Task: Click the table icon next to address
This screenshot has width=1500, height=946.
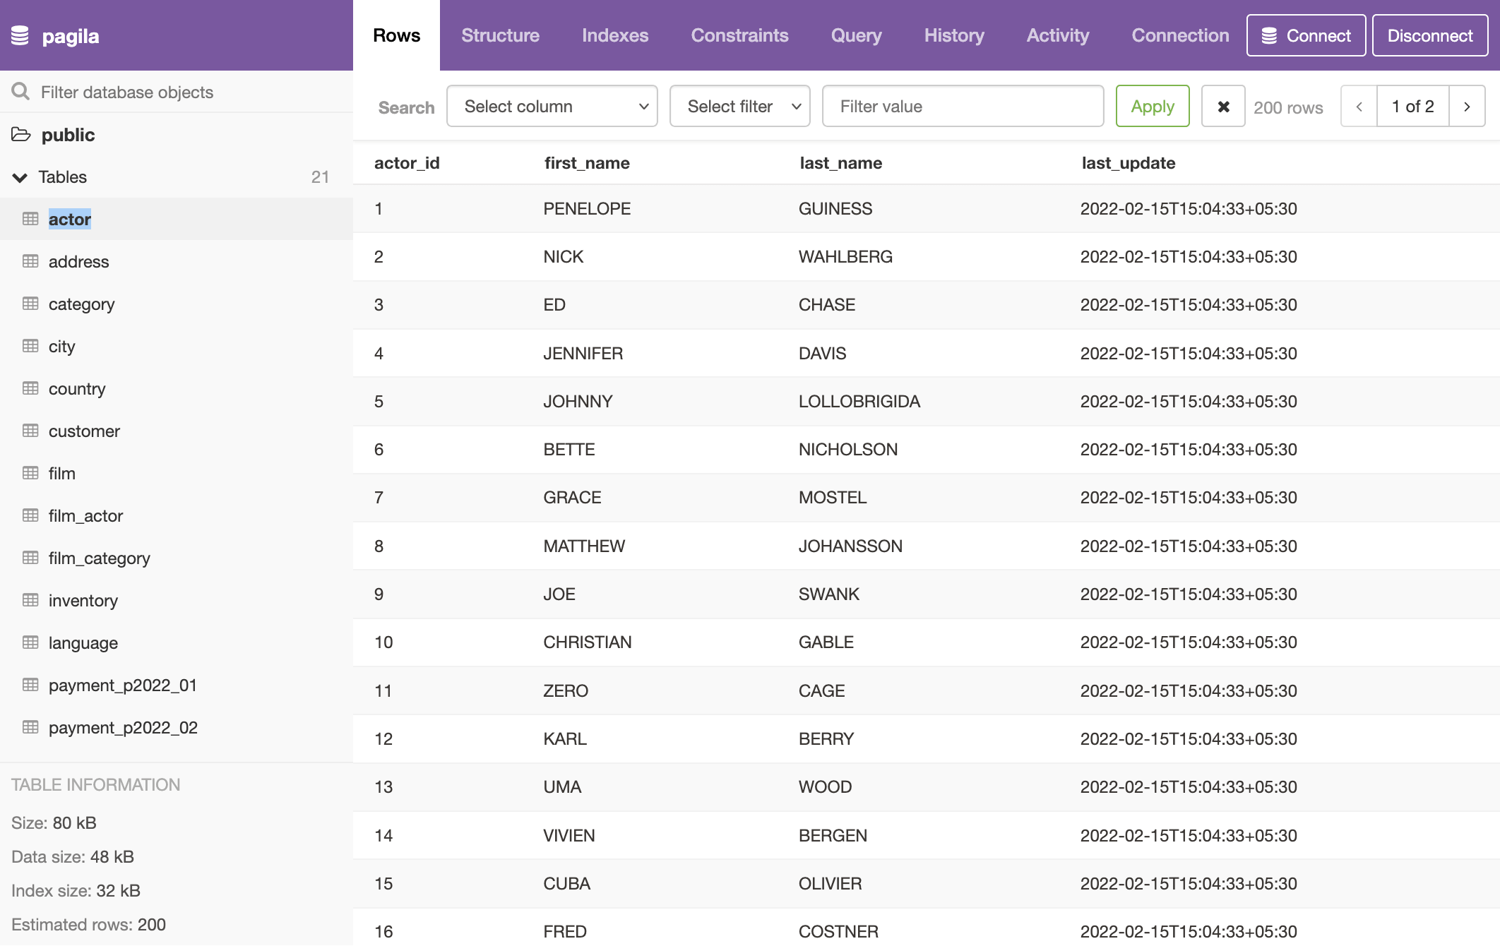Action: pos(30,261)
